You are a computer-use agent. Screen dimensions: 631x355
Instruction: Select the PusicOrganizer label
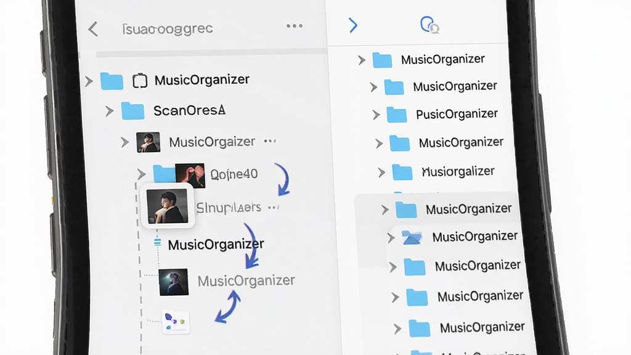(x=457, y=114)
